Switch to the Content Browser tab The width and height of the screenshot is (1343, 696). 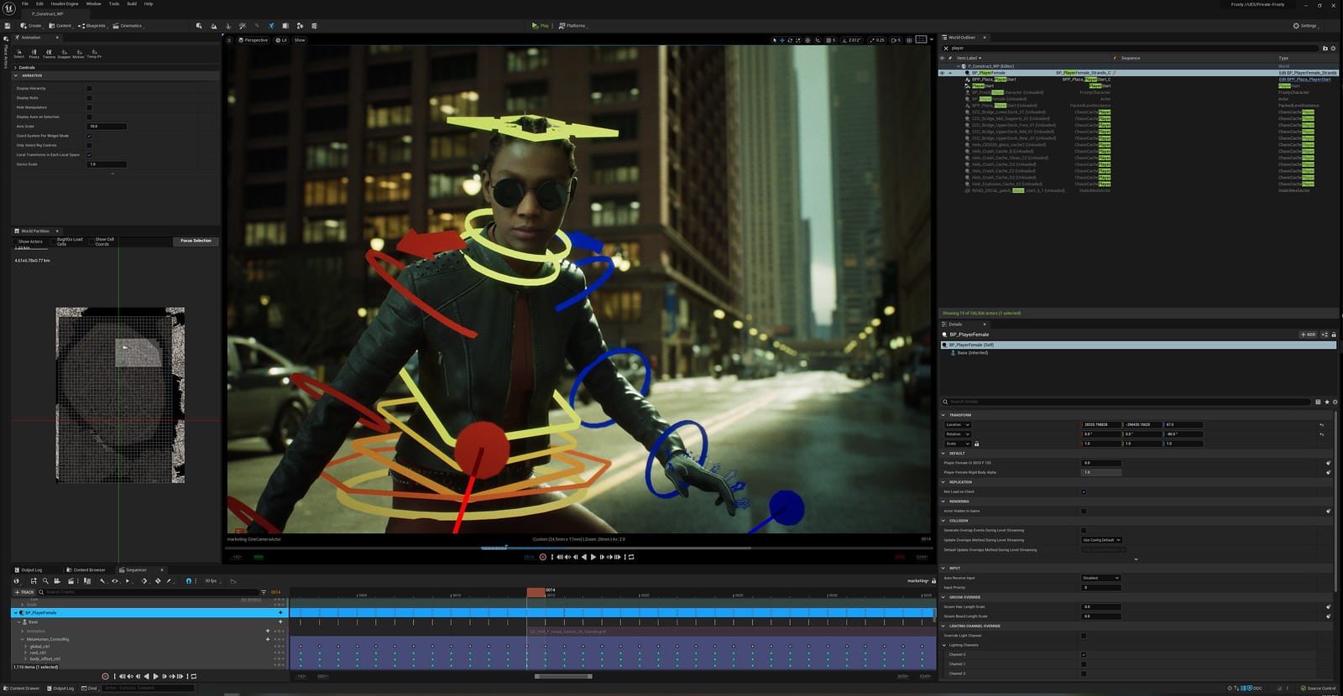point(86,570)
